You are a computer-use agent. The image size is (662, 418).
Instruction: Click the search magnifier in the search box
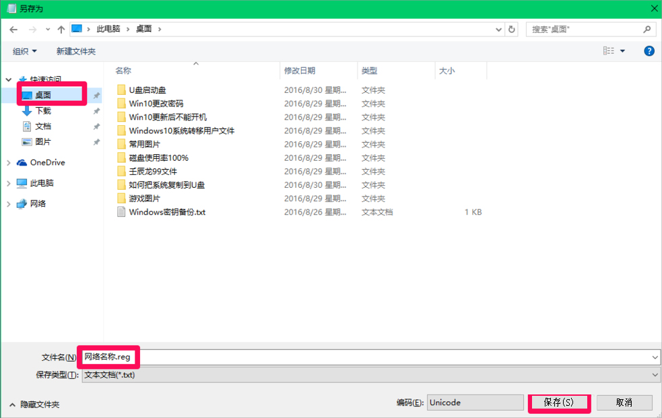click(646, 29)
